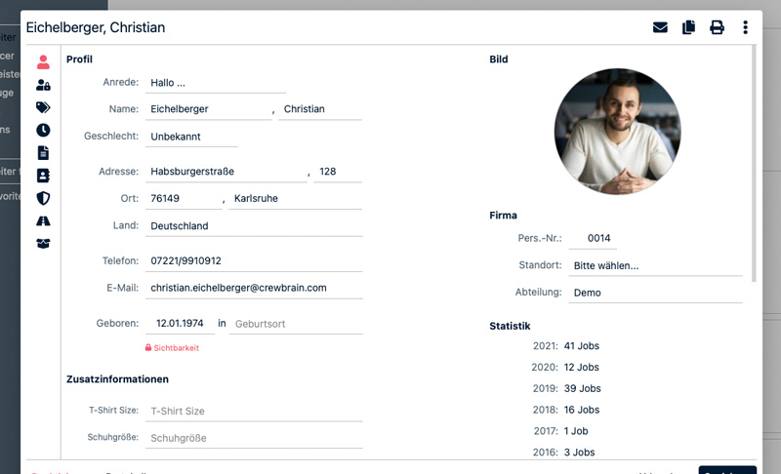Open the Land field showing Deutschland
The image size is (781, 474).
click(254, 226)
